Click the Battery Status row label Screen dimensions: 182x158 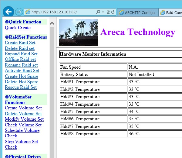point(74,74)
